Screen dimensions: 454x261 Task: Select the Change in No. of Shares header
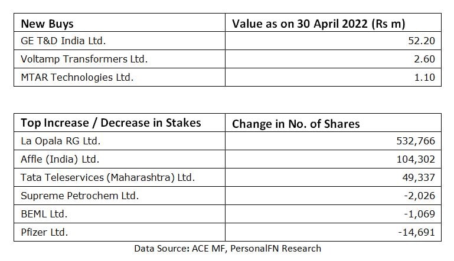pos(296,124)
